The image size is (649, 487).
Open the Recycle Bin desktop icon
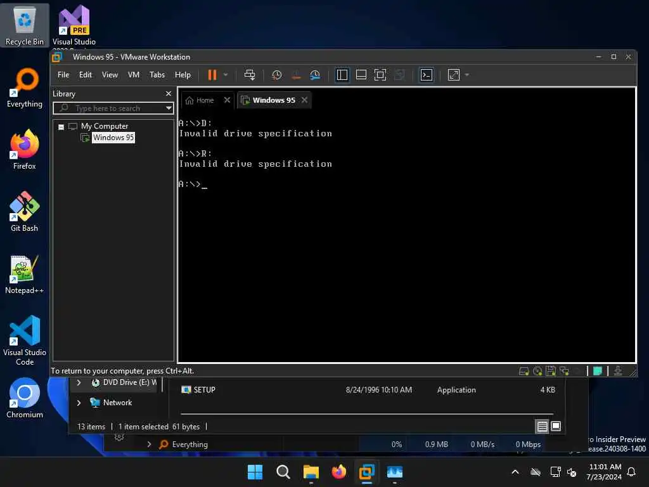(25, 26)
